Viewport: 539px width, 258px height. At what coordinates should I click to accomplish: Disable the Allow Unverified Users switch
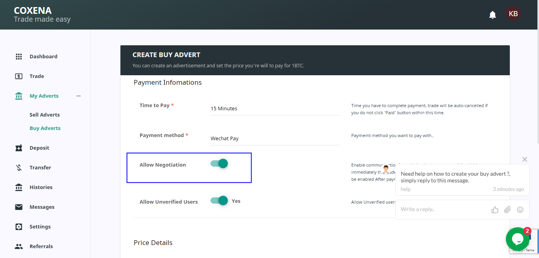coord(220,201)
